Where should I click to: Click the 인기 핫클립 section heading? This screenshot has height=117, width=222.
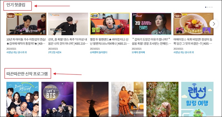click(x=16, y=5)
